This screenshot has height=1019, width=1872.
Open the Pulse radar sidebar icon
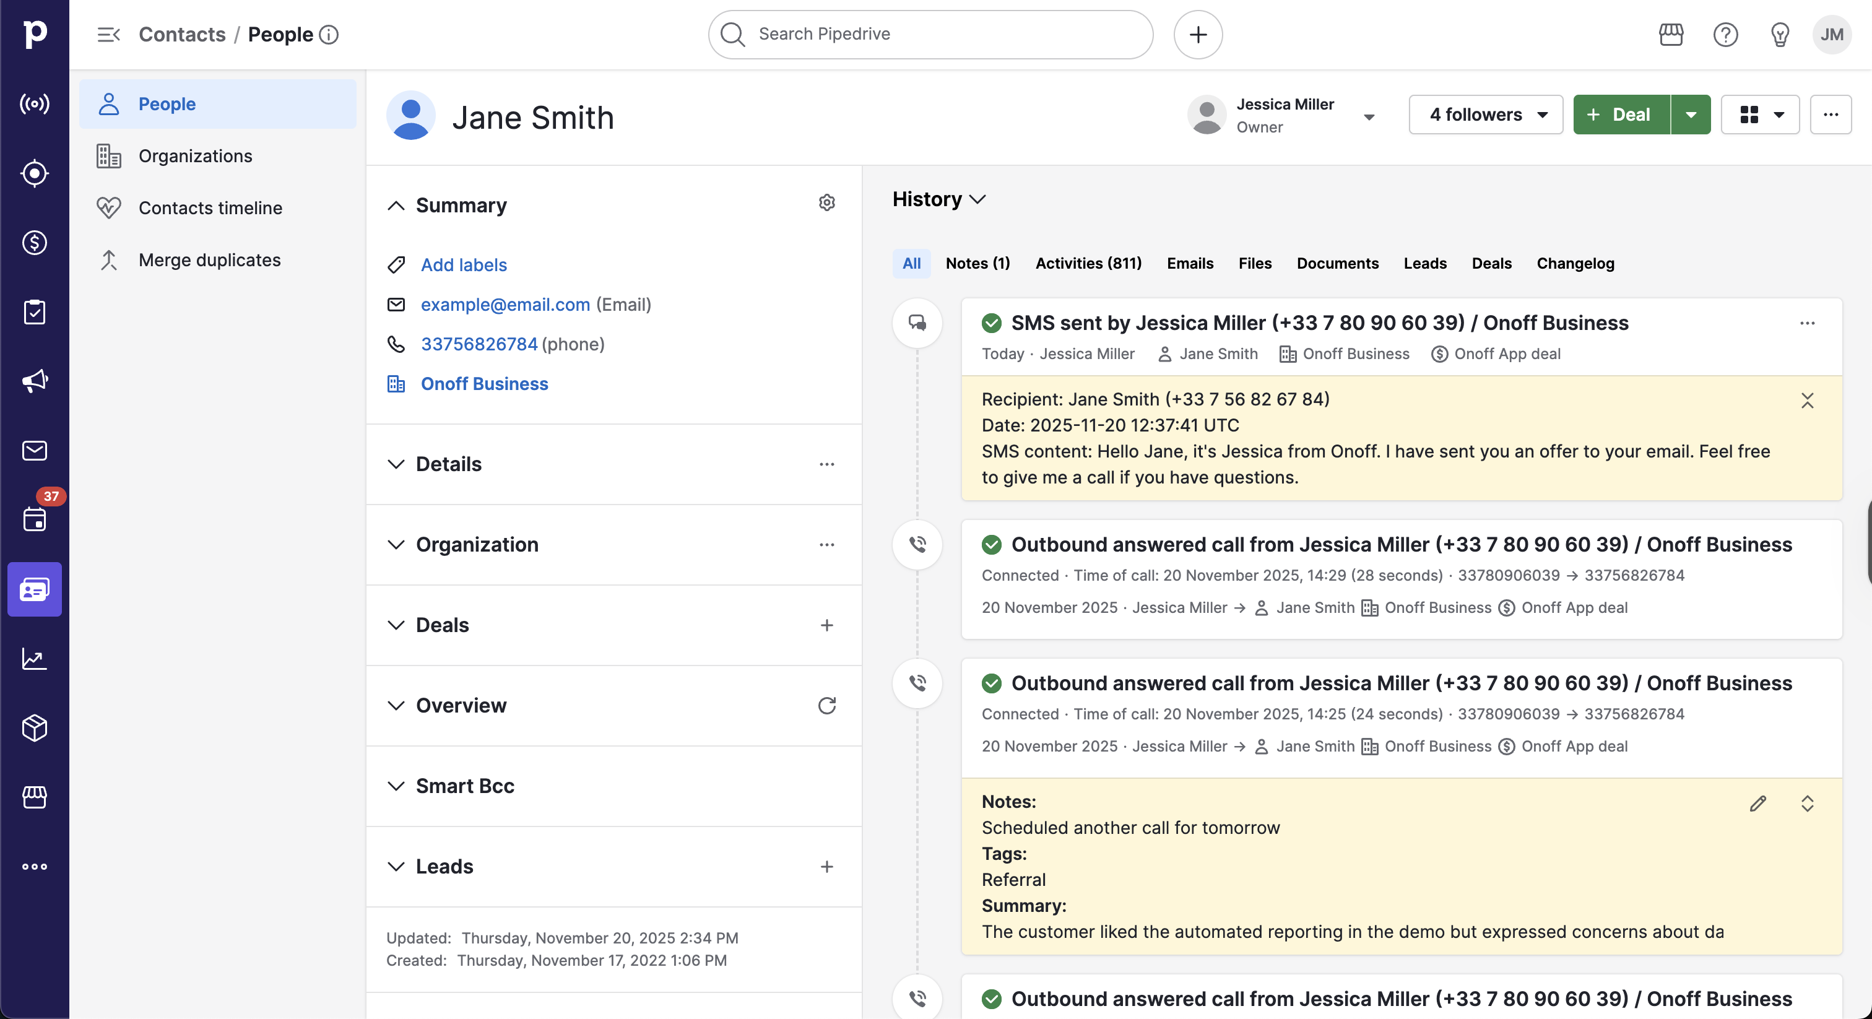pos(34,104)
